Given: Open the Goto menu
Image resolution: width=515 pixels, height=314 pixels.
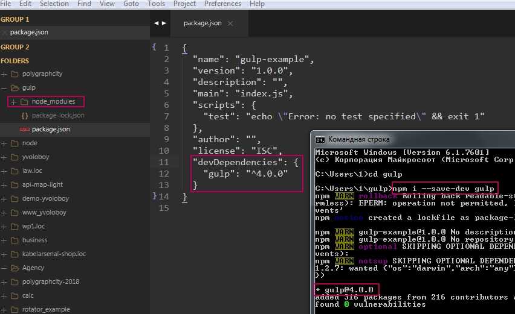Looking at the screenshot, I should click(x=131, y=4).
